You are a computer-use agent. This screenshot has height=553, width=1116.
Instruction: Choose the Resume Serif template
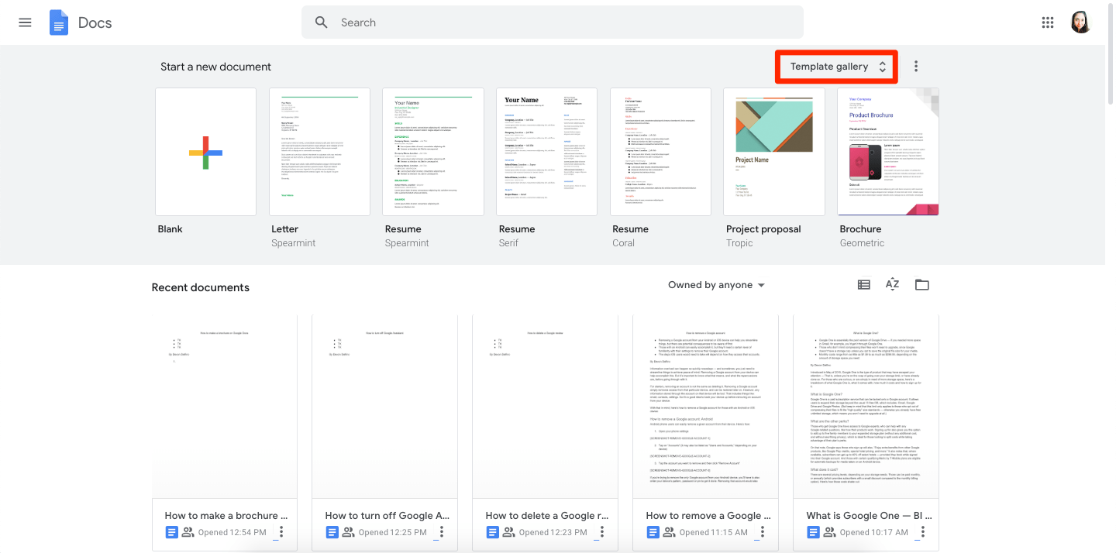pyautogui.click(x=546, y=152)
